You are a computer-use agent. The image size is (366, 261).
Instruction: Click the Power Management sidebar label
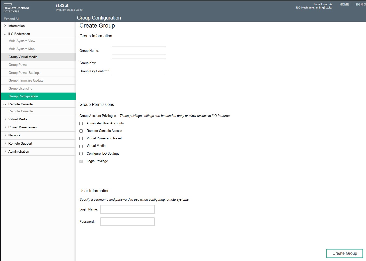tap(23, 127)
